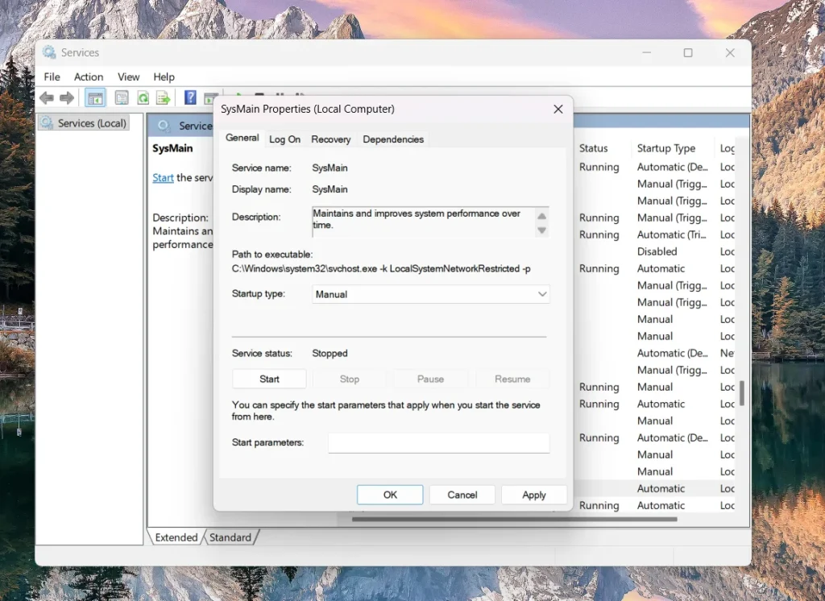Click the Show/Hide Action Pane toolbar icon

click(210, 98)
